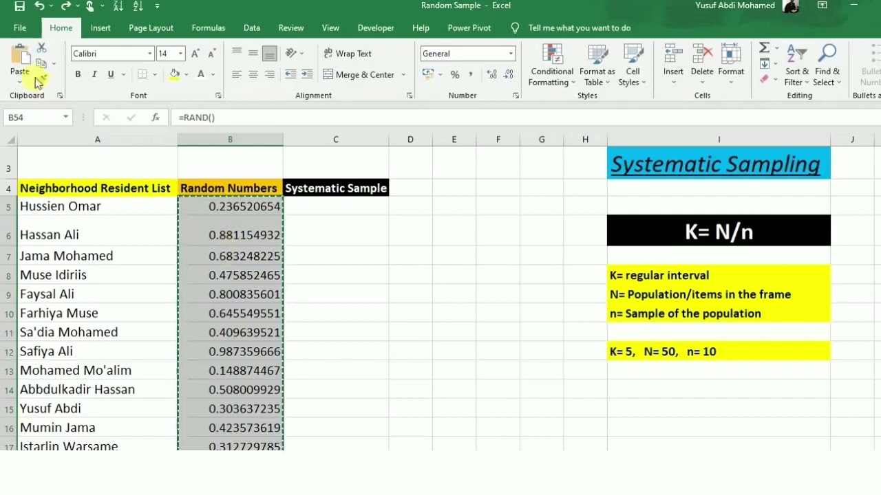The height and width of the screenshot is (495, 881).
Task: Switch to the Page Layout tab
Action: click(x=151, y=28)
